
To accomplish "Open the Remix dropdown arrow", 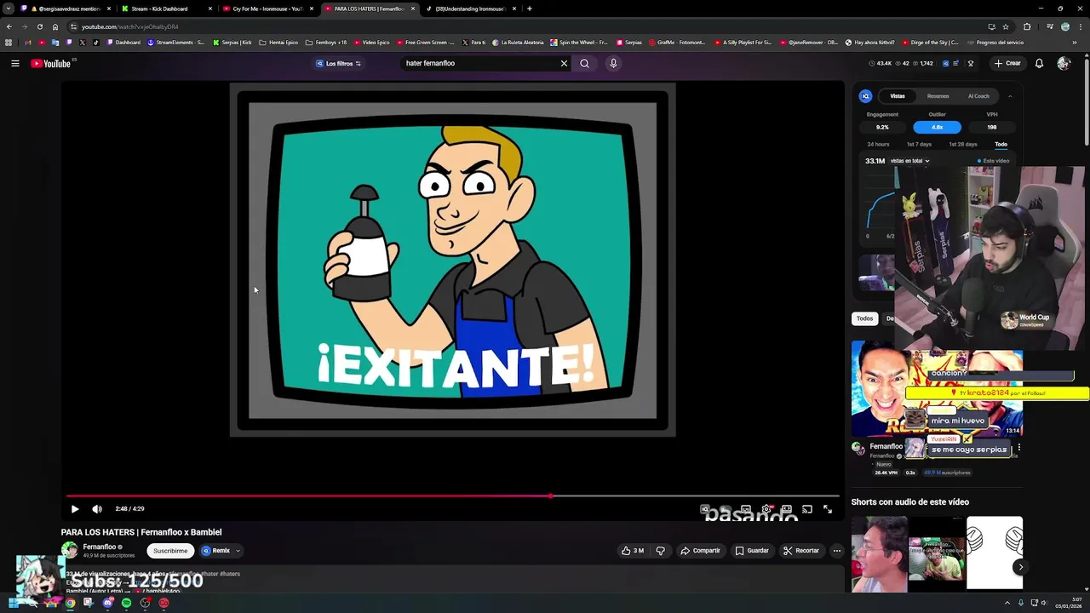I will point(238,551).
